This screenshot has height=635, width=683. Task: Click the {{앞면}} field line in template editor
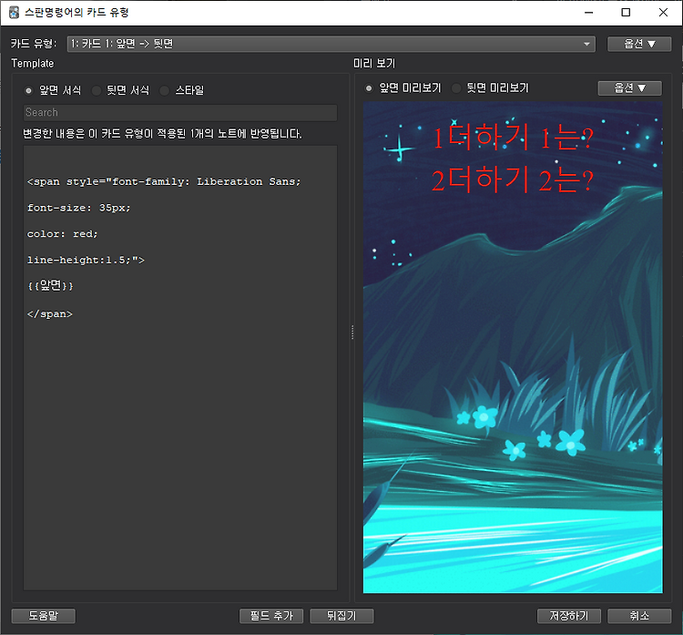(50, 286)
